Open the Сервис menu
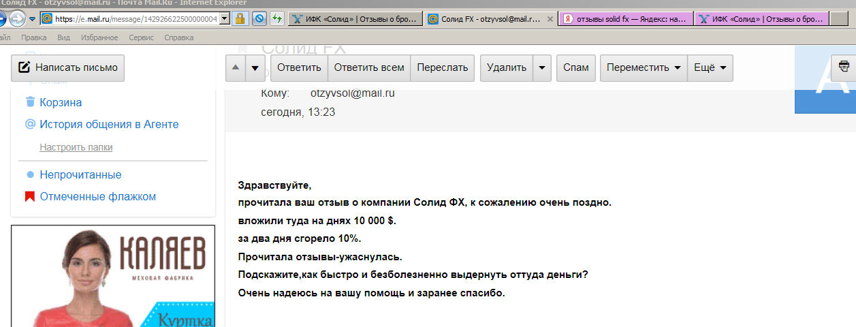This screenshot has width=856, height=327. tap(141, 37)
